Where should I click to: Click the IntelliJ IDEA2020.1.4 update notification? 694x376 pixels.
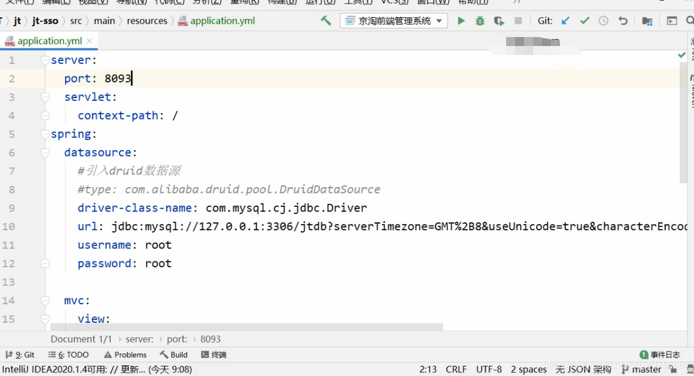(x=97, y=369)
